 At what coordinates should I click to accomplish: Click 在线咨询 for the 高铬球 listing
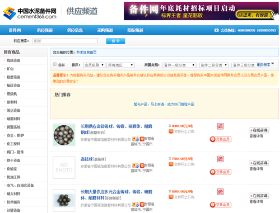[259, 163]
